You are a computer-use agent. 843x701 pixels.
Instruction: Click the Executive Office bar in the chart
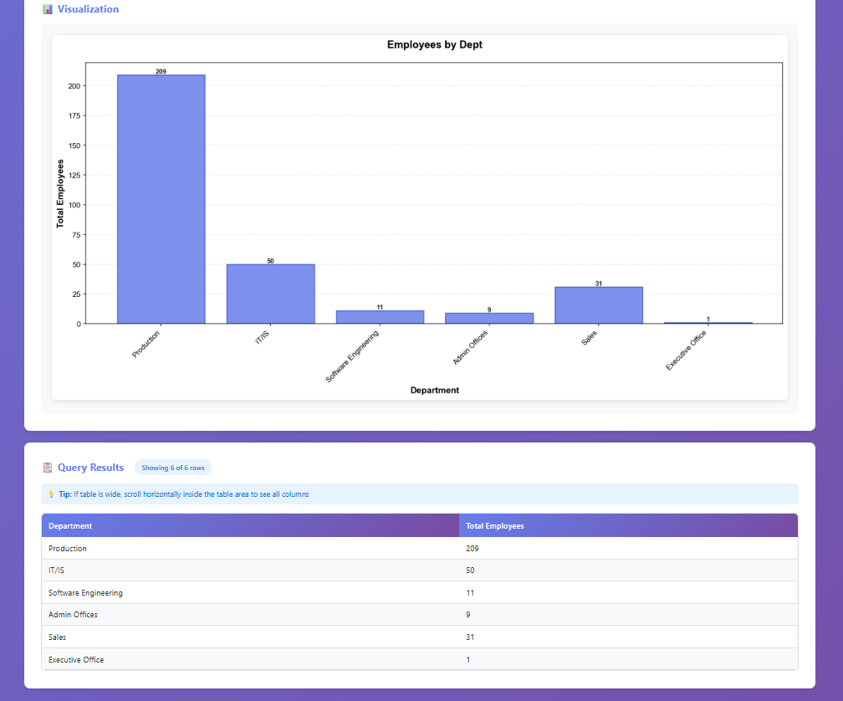tap(708, 322)
